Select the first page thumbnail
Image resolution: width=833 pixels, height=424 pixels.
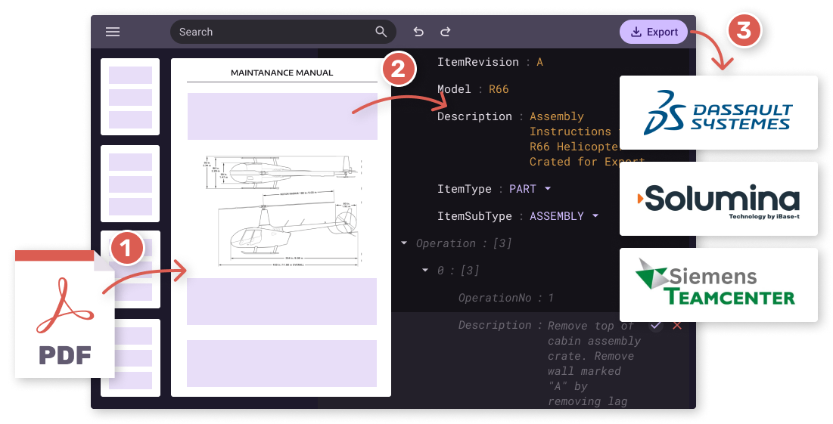(x=130, y=97)
